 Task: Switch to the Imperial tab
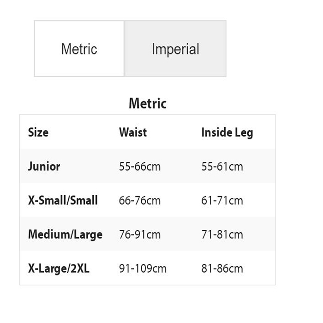point(175,49)
